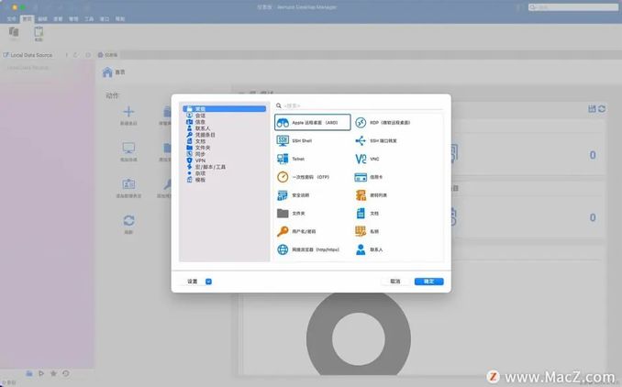Screen dimensions: 622x387
Task: Choose the 安全说明 secure note entry
Action: (x=294, y=195)
